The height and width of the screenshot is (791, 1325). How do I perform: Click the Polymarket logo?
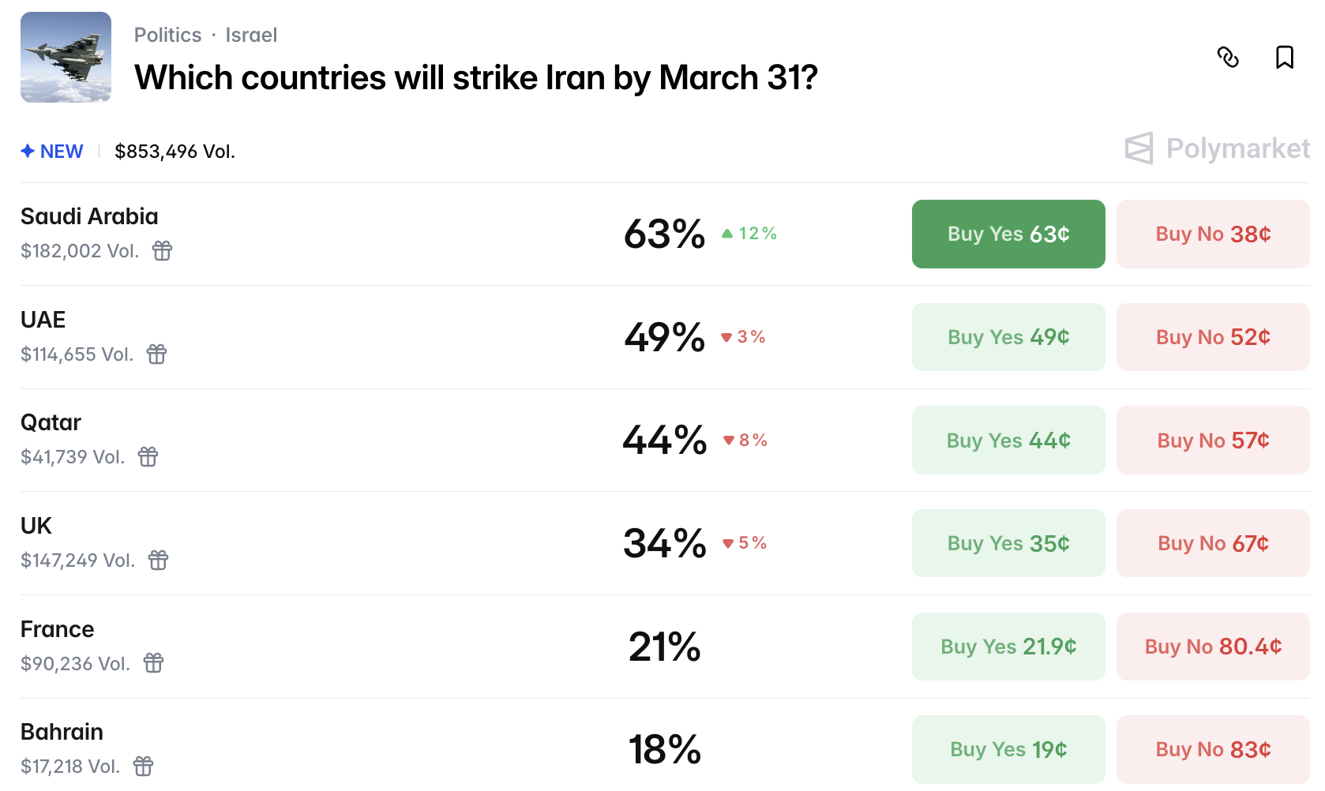pyautogui.click(x=1217, y=148)
